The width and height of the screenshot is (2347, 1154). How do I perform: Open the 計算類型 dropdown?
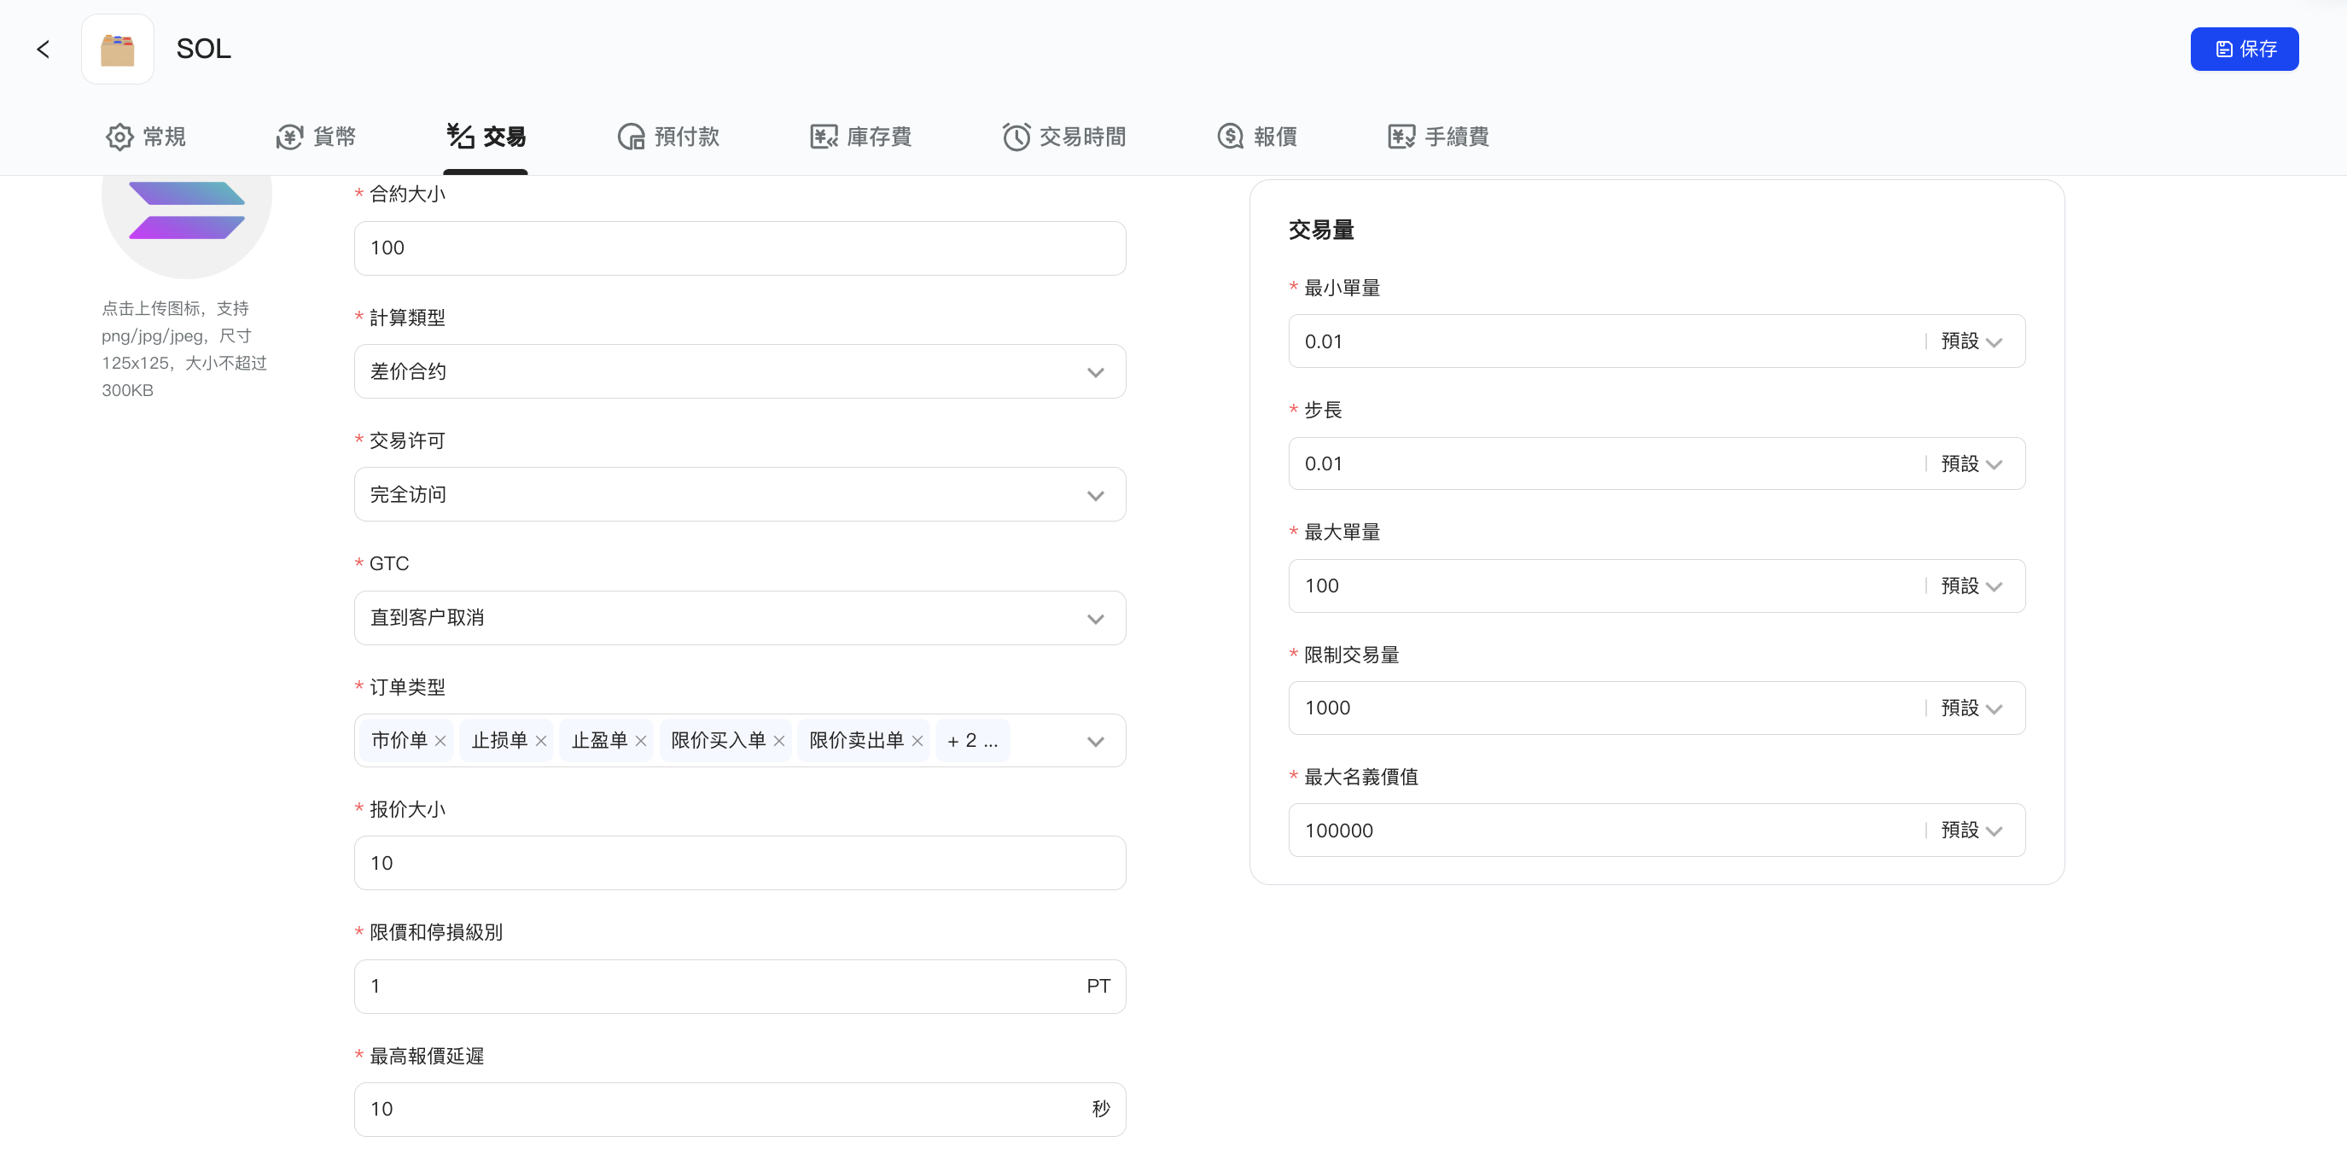tap(740, 371)
